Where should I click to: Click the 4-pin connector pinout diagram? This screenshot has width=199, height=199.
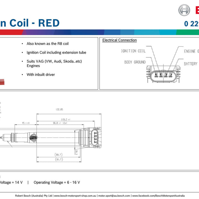click(x=163, y=74)
